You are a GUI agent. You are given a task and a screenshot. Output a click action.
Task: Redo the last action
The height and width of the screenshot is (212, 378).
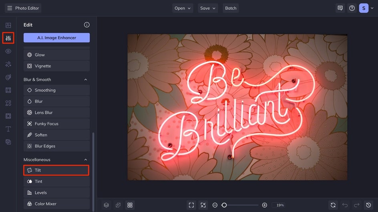coord(357,205)
